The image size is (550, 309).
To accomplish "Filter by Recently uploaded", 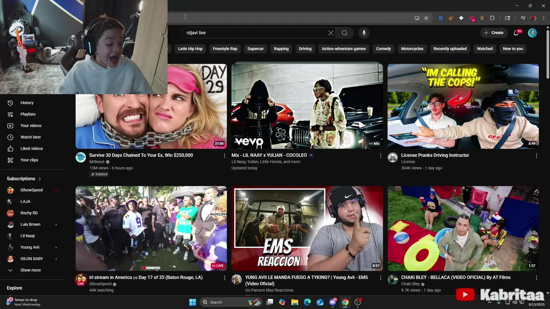I will (450, 48).
